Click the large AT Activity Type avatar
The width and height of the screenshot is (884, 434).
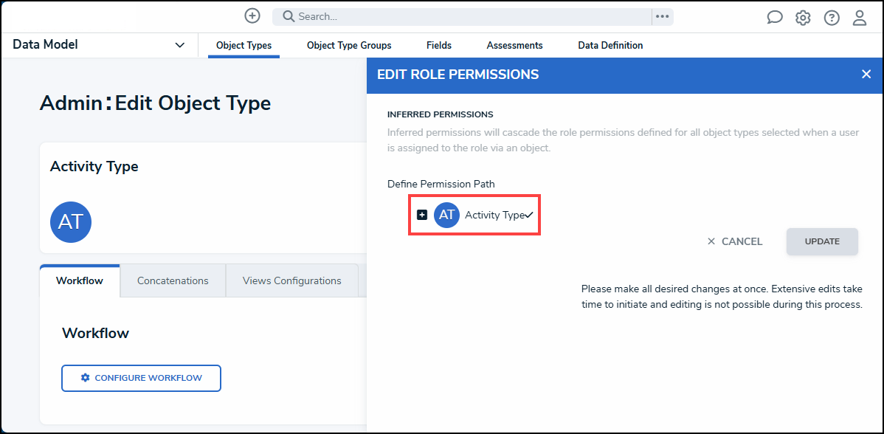71,222
